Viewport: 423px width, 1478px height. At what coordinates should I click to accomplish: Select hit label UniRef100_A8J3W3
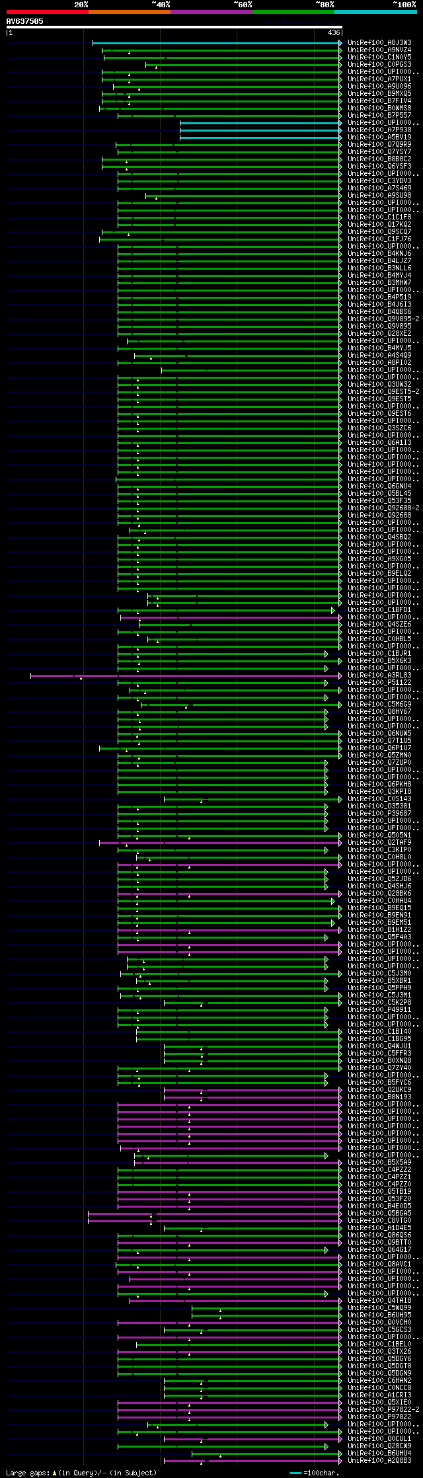(379, 43)
